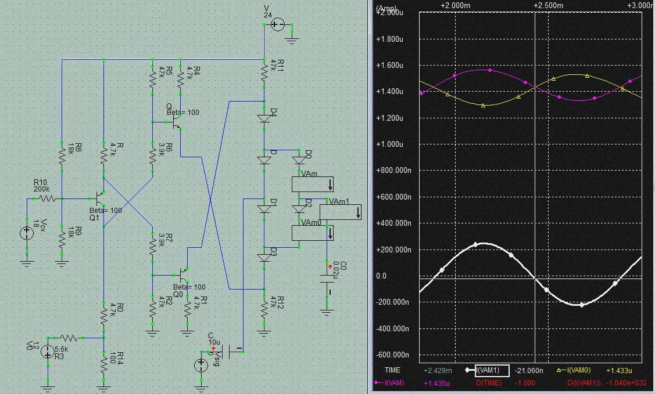Screen dimensions: 655x394
Task: Click the I(VAM0) yellow trace legend
Action: [578, 370]
